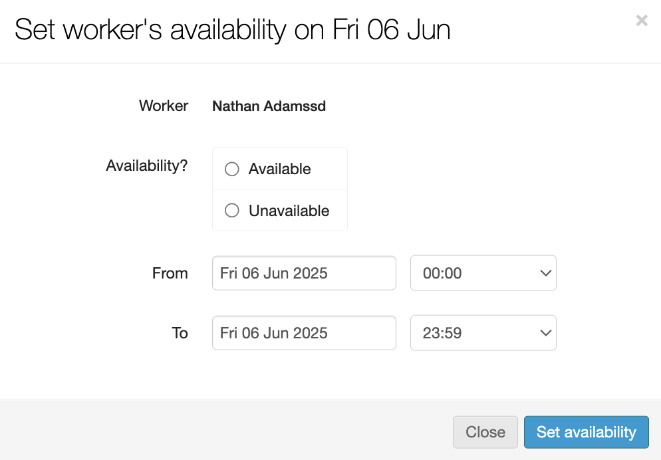661x460 pixels.
Task: Click worker name Nathan Adamssd
Action: [269, 106]
